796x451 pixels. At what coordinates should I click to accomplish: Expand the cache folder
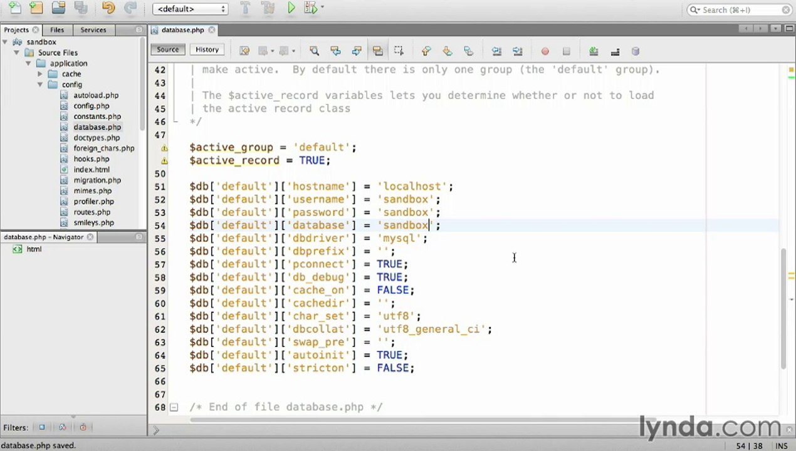pos(40,74)
